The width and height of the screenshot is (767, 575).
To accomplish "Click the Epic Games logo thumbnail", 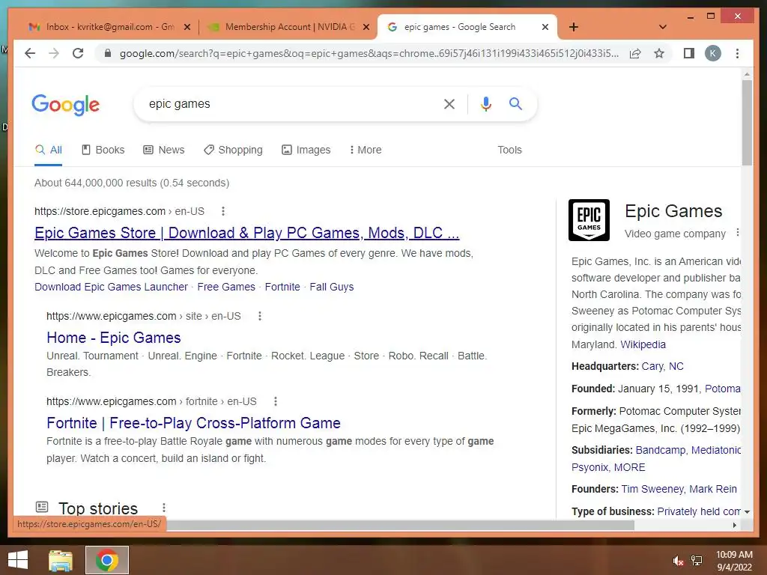I will (589, 220).
